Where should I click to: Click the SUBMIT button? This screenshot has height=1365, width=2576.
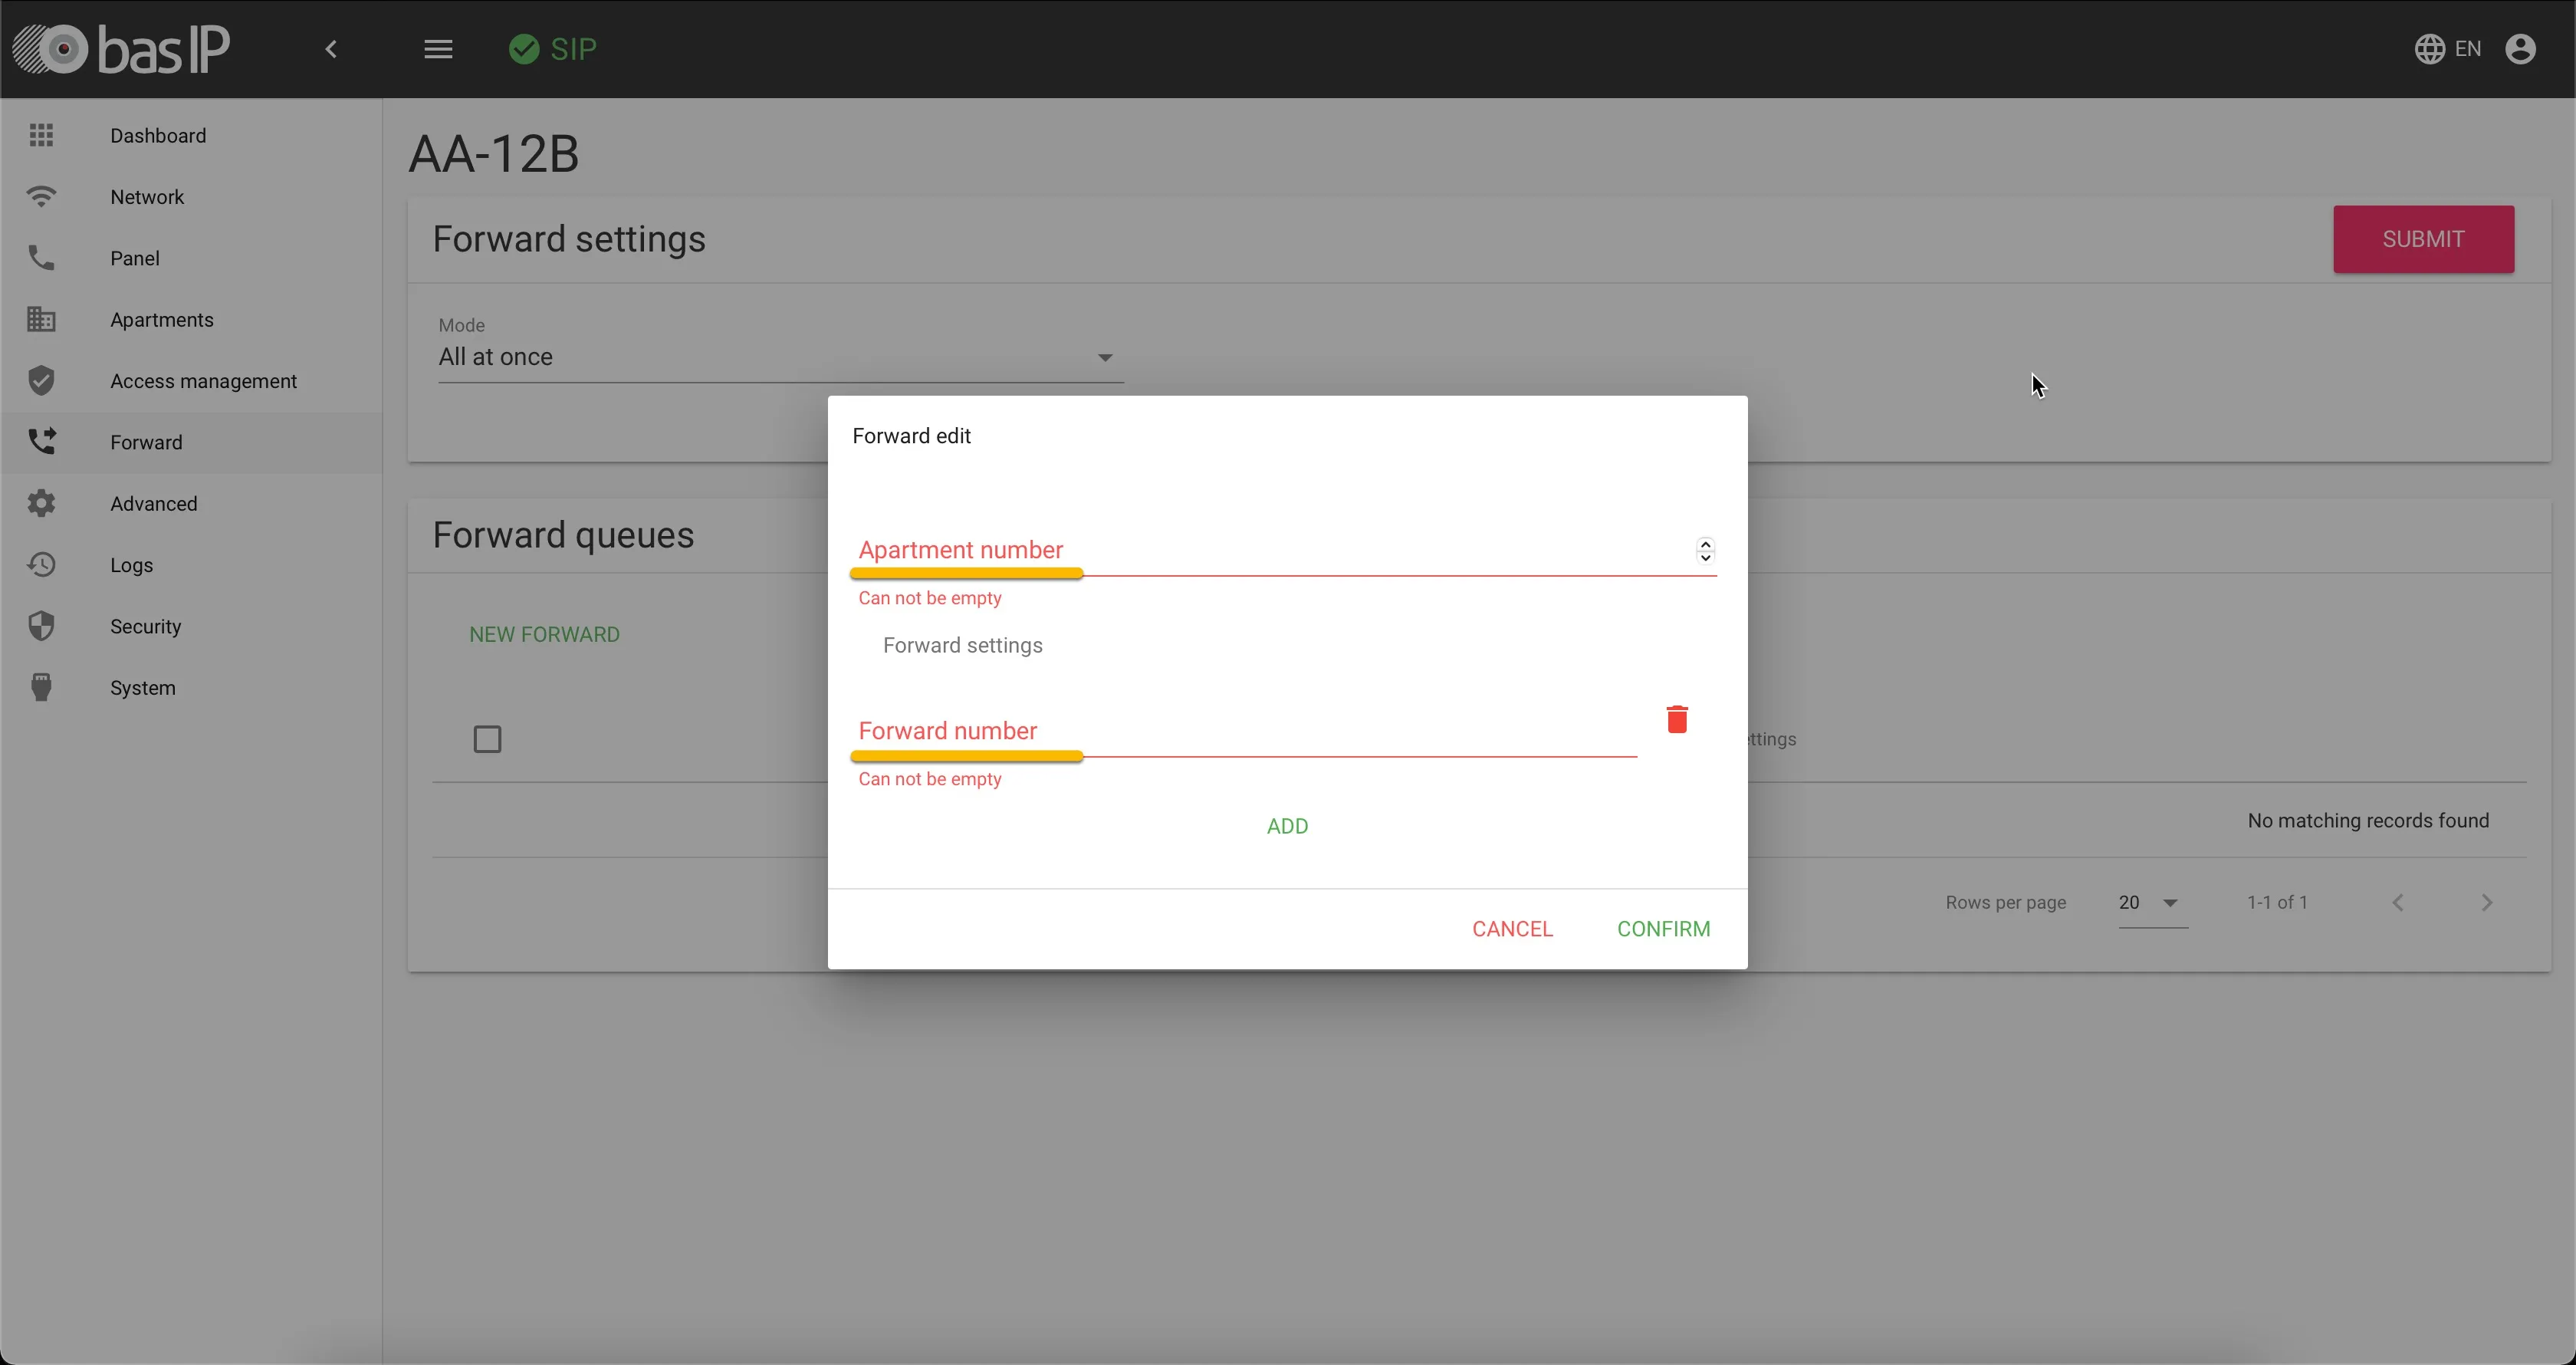point(2423,239)
